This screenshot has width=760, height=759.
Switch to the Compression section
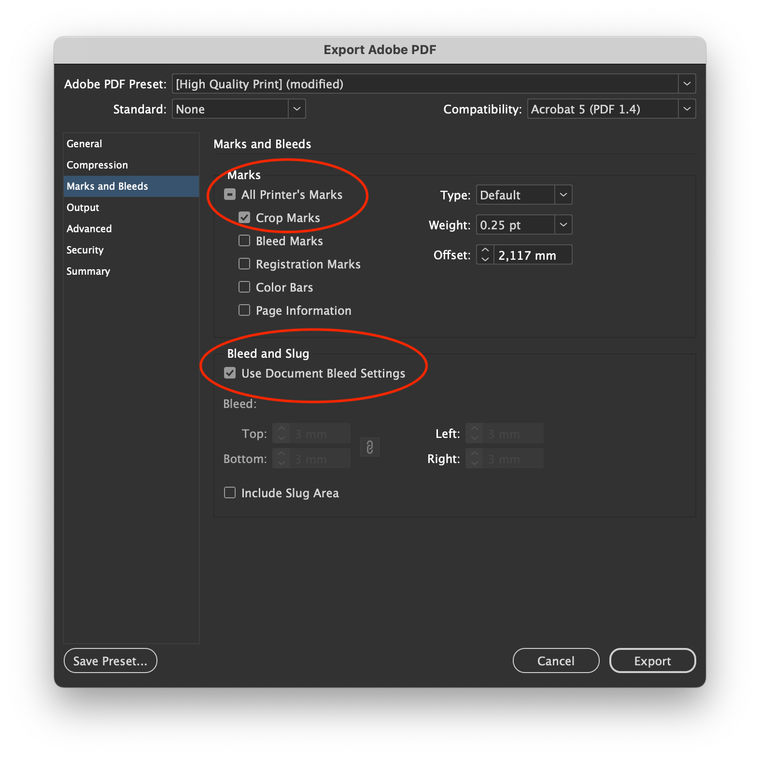point(131,165)
